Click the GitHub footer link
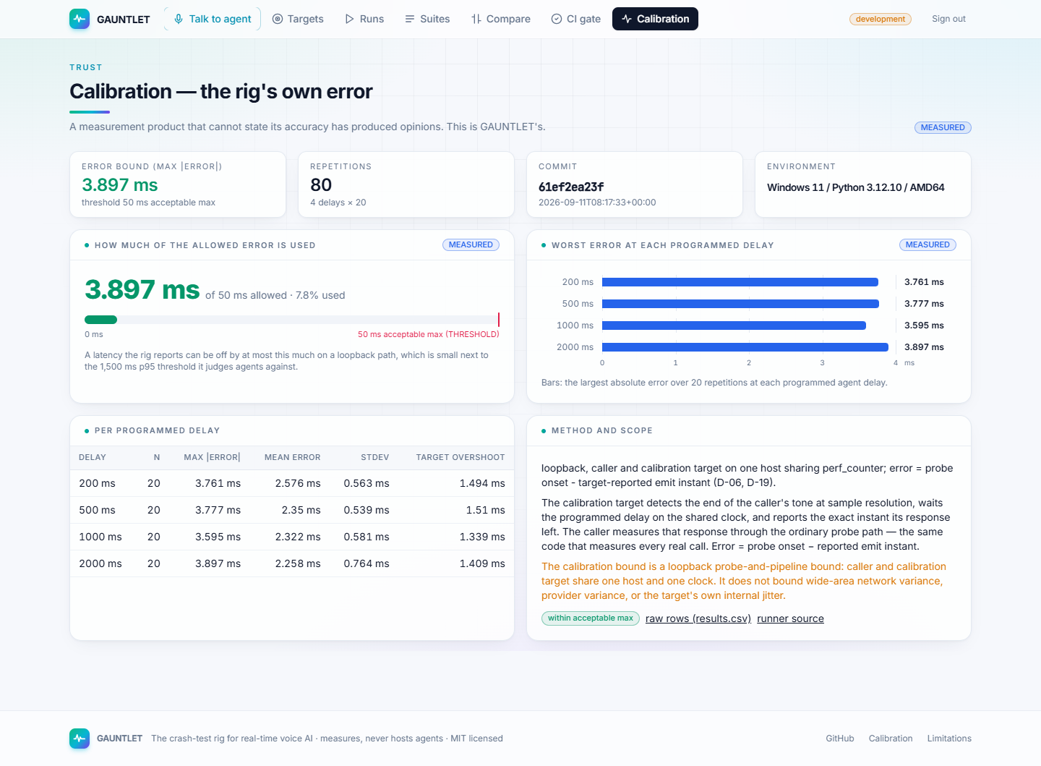1041x766 pixels. pos(840,739)
